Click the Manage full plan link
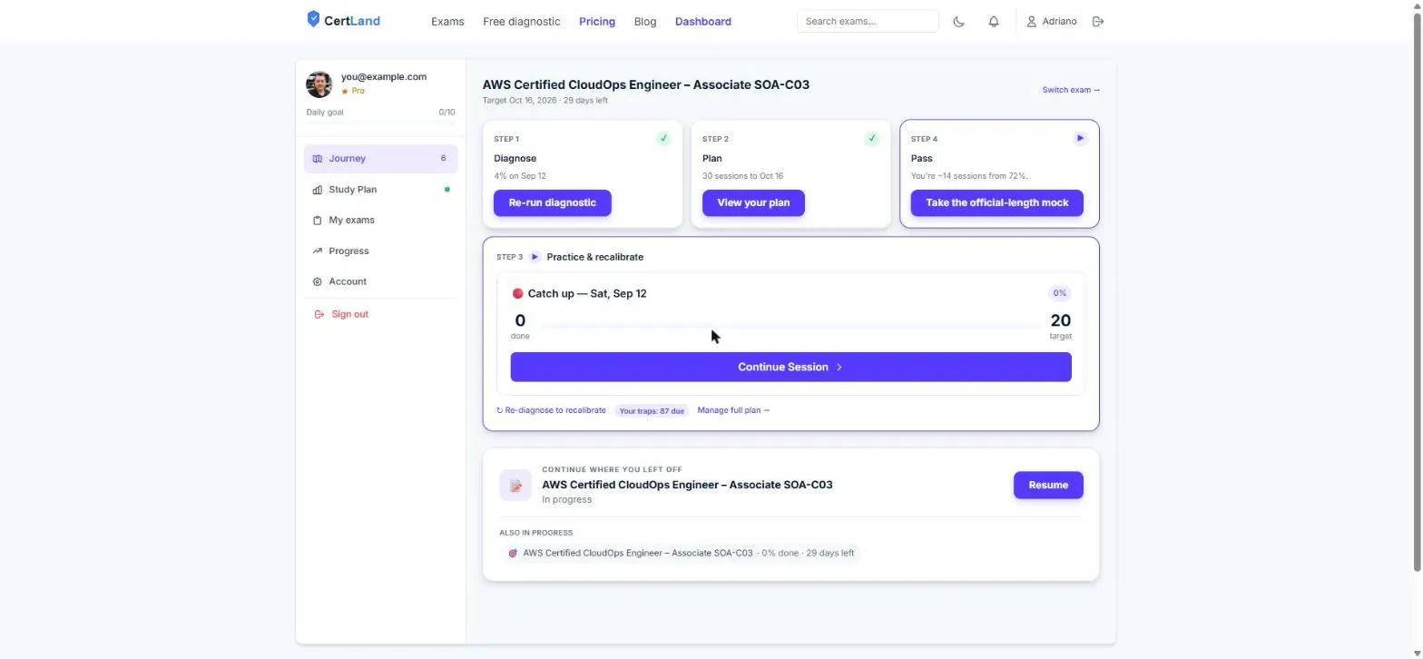This screenshot has width=1423, height=659. coord(733,410)
